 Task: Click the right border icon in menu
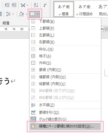coord(33,42)
